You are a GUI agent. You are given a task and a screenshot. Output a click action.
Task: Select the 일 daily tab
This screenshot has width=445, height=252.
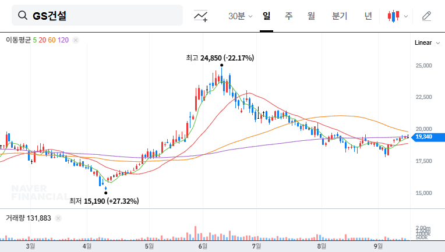coord(266,16)
